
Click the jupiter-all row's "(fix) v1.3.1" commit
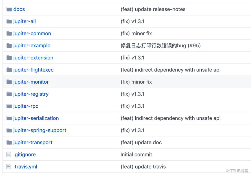(132, 21)
